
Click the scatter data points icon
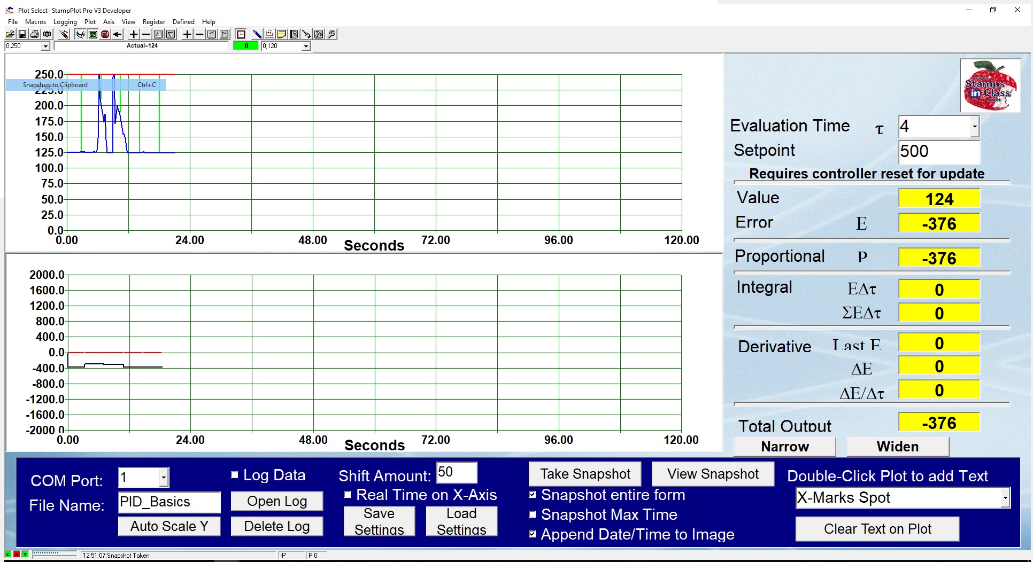pos(269,34)
